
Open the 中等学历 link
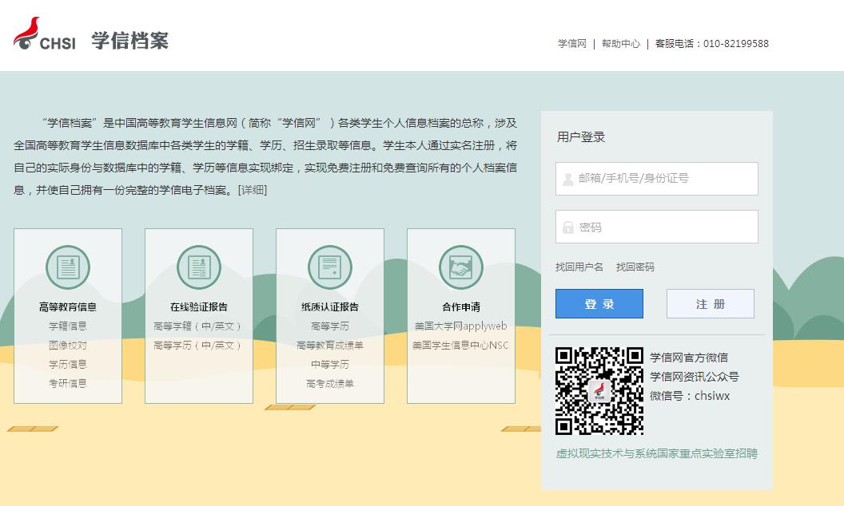tap(330, 364)
